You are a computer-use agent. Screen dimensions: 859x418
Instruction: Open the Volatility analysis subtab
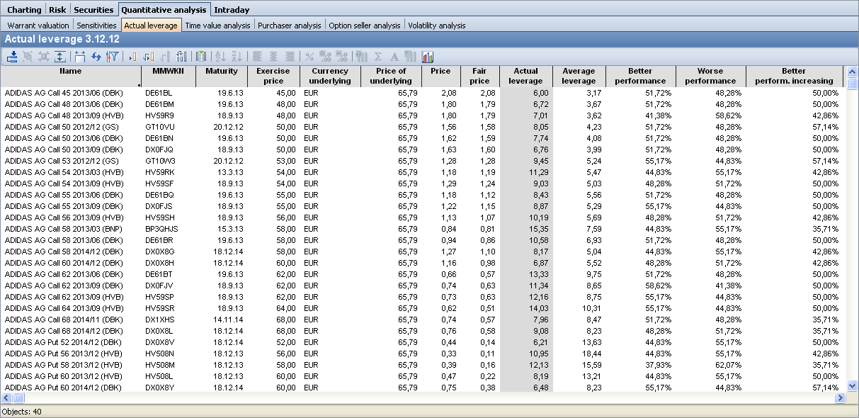[437, 26]
